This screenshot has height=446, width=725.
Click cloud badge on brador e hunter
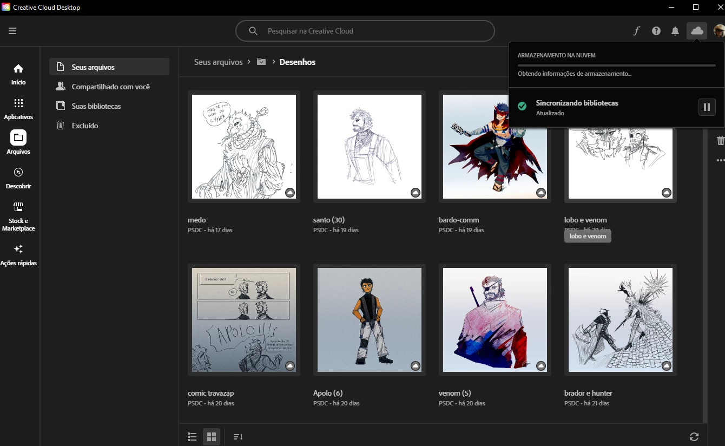[667, 366]
